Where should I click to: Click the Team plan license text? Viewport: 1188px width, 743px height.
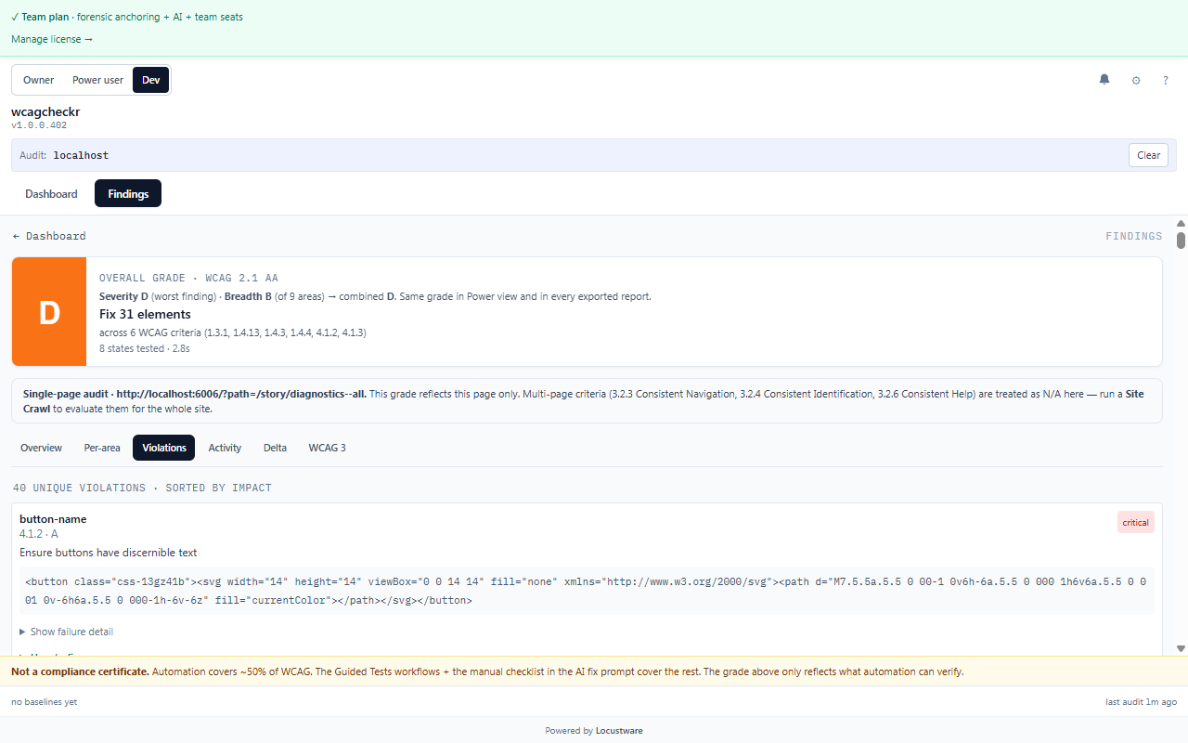127,17
